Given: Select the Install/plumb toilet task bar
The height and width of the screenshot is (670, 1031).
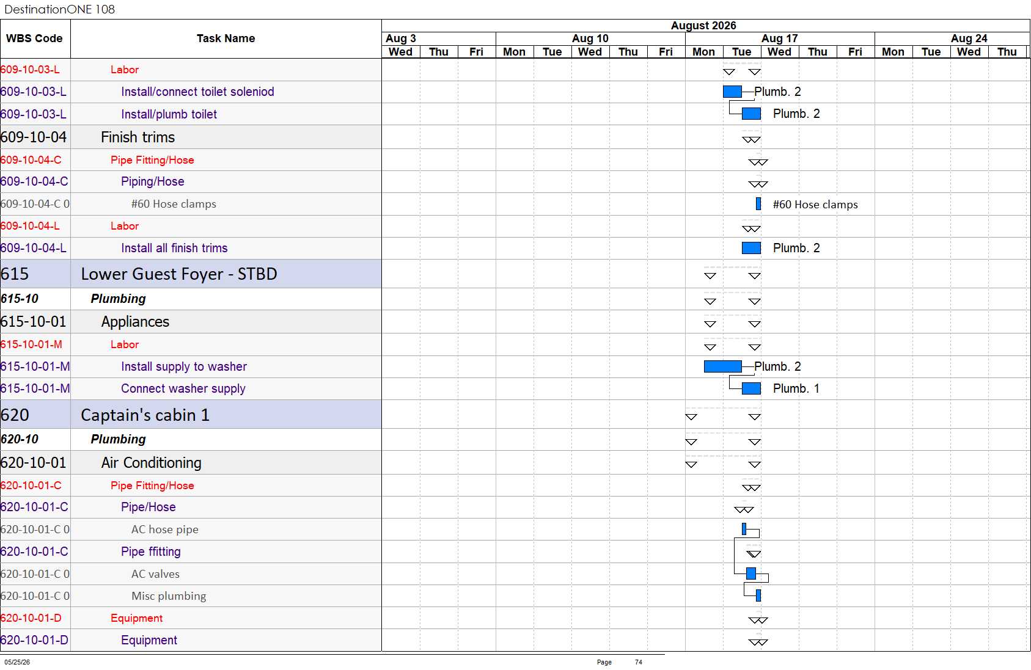Looking at the screenshot, I should click(751, 114).
